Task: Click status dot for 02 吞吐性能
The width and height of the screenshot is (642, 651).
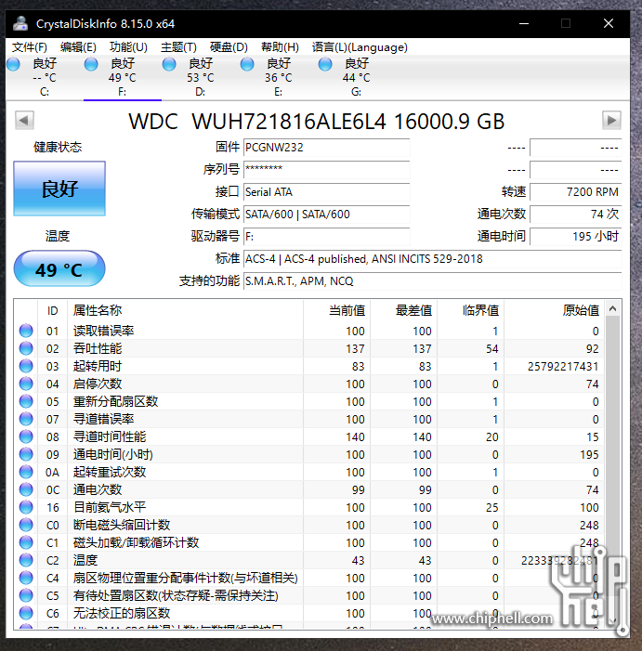Action: click(26, 348)
